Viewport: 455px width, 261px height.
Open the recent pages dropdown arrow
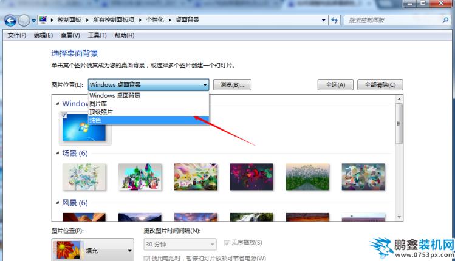point(33,21)
